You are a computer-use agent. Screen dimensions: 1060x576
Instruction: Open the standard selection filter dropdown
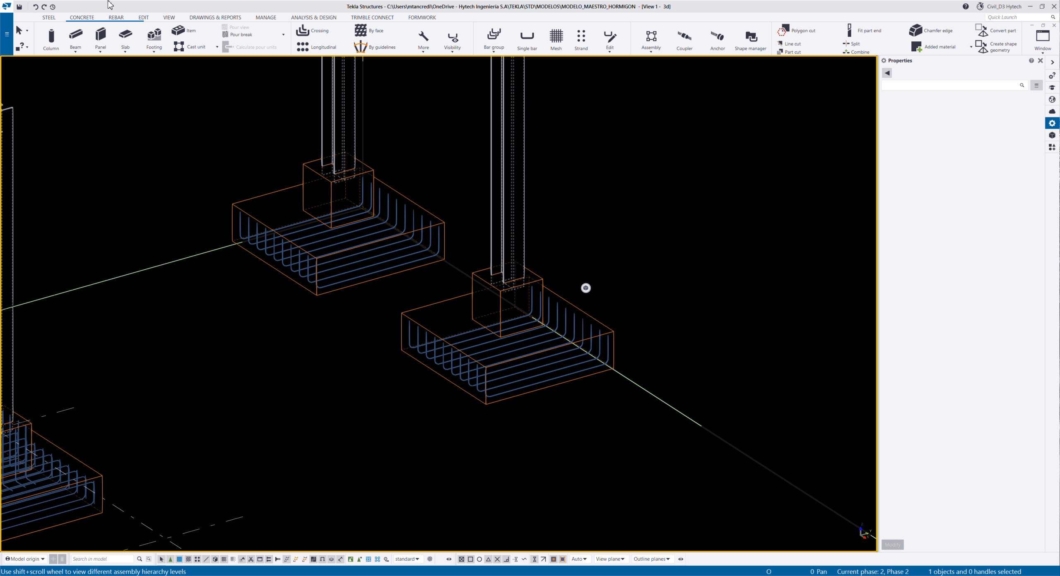[x=407, y=559]
